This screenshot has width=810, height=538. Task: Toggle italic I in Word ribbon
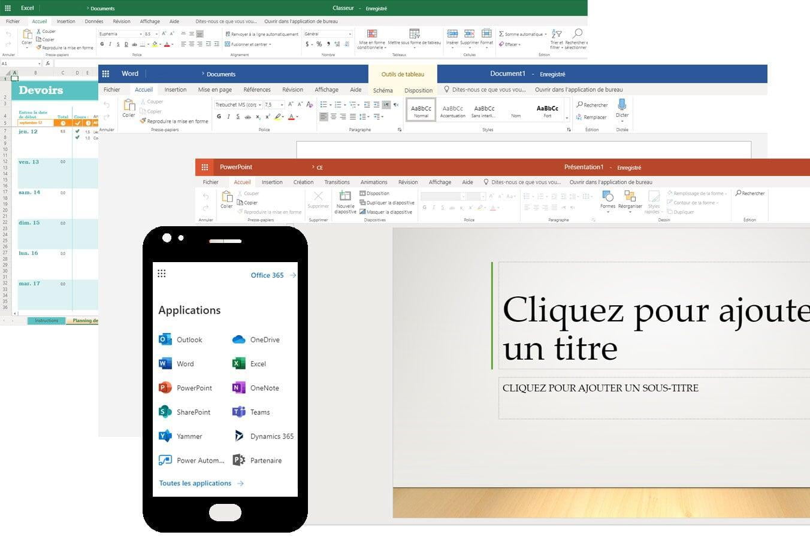pos(228,117)
